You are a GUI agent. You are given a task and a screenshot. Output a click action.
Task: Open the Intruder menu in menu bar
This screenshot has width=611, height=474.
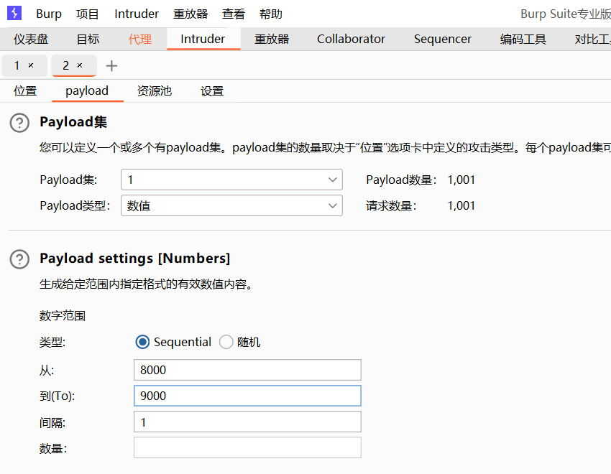137,14
